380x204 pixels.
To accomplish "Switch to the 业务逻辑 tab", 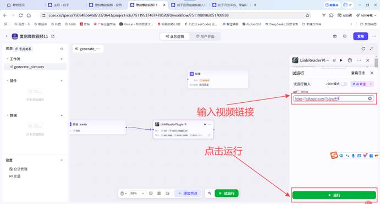I will 175,36.
